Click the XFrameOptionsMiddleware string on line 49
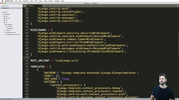Image resolution: width=179 pixels, height=100 pixels. click(81, 51)
